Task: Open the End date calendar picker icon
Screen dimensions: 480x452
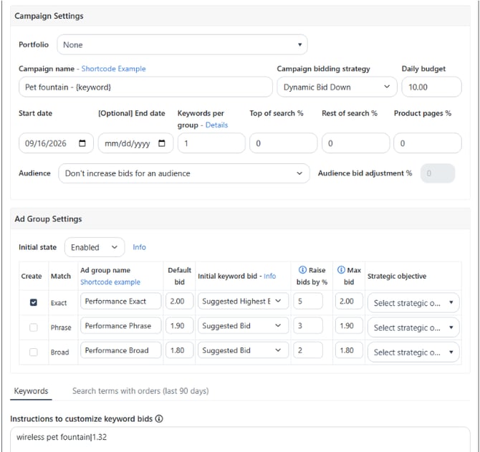Action: click(162, 143)
